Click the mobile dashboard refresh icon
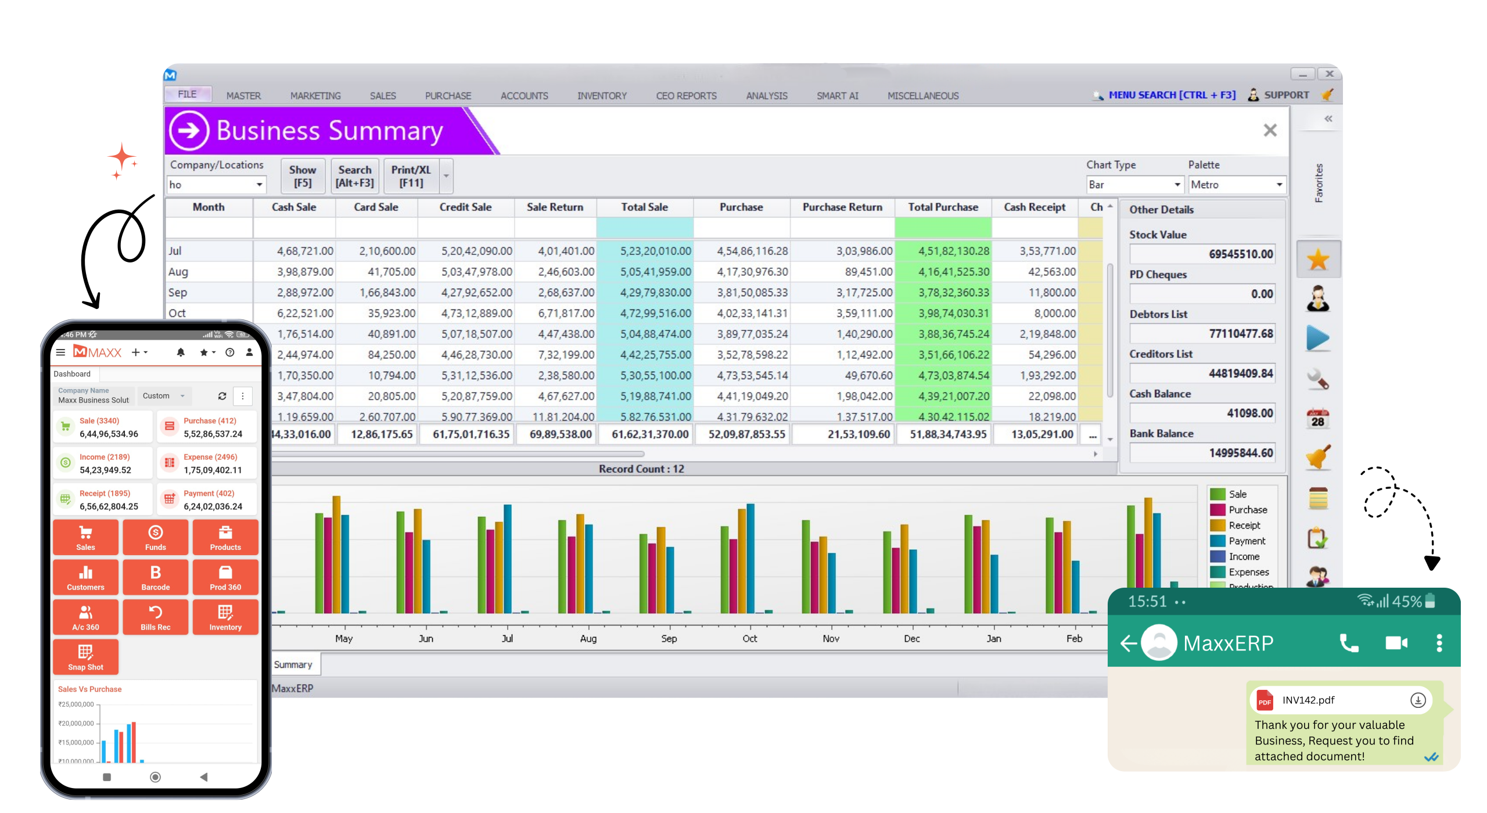Viewport: 1487px width, 813px height. click(x=222, y=396)
